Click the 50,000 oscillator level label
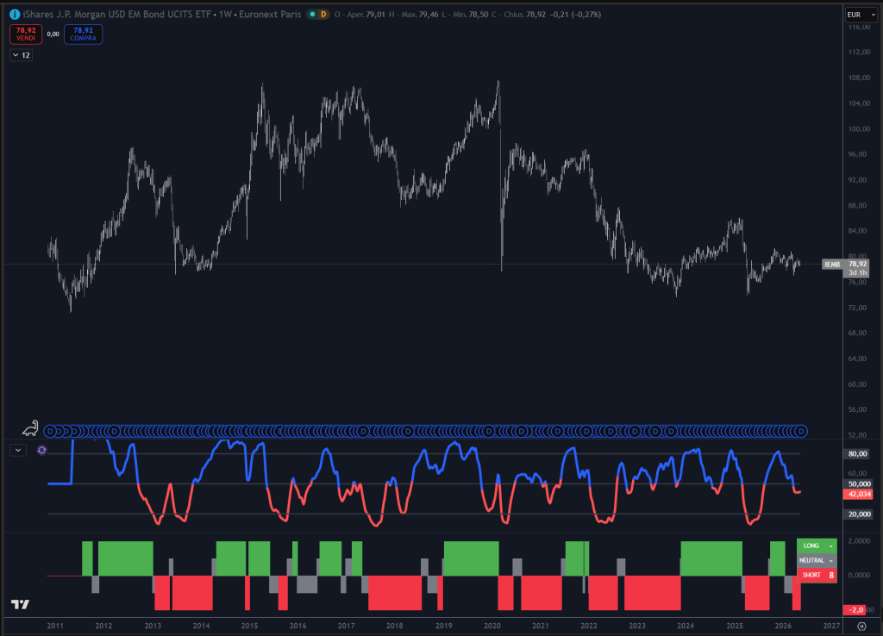Viewport: 883px width, 636px height. [x=858, y=484]
